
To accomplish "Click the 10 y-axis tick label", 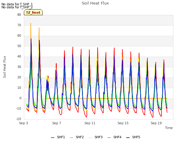I will [19, 88].
